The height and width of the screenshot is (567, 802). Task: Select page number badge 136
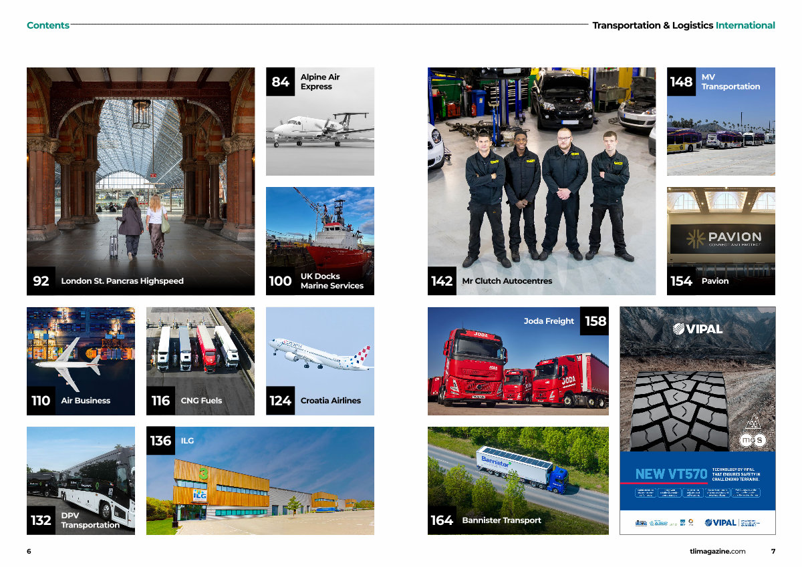160,441
